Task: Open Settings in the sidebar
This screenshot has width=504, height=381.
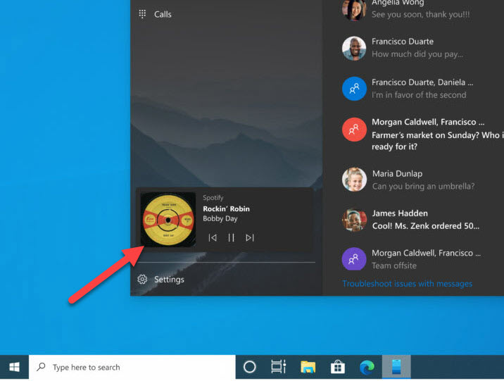Action: coord(169,280)
